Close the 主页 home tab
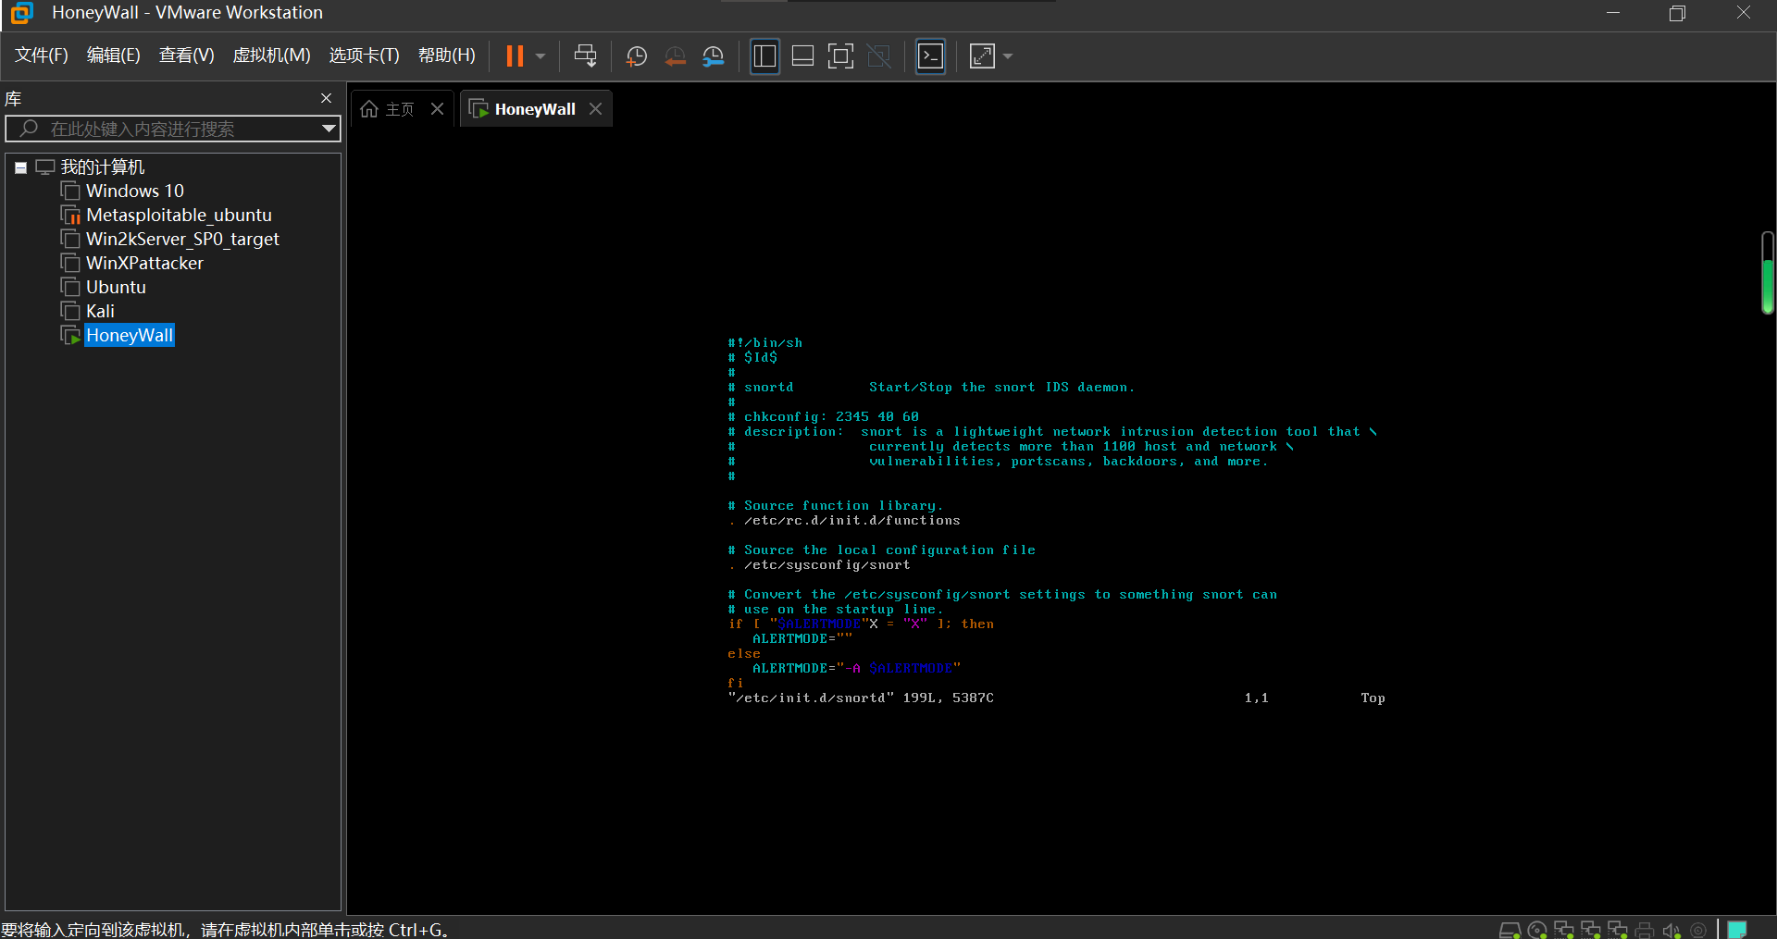1777x939 pixels. (x=437, y=109)
